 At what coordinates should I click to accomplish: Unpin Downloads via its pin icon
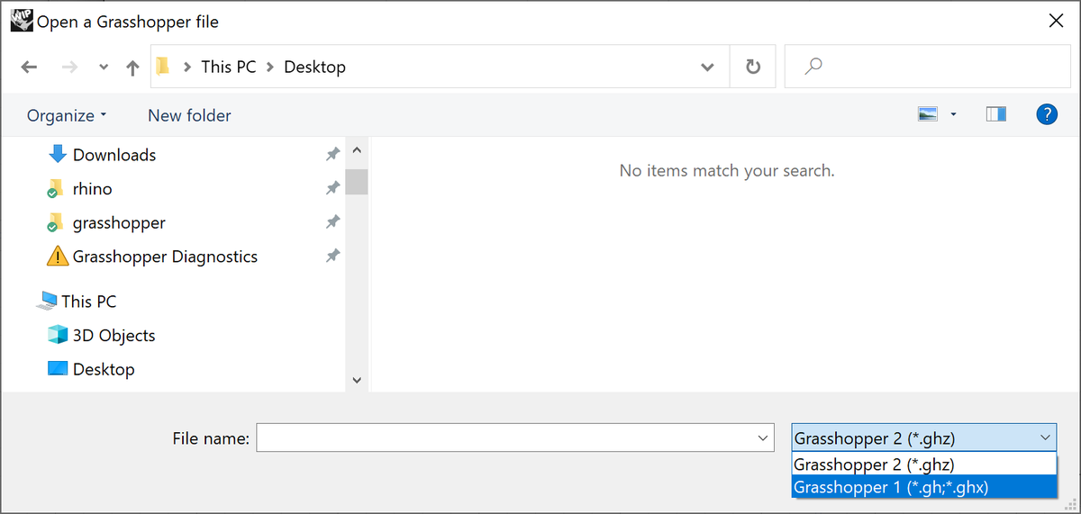[332, 155]
